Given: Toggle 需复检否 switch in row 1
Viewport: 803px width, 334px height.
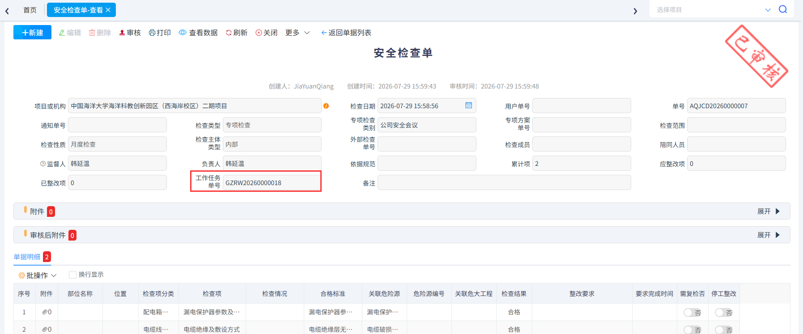Looking at the screenshot, I should point(692,313).
